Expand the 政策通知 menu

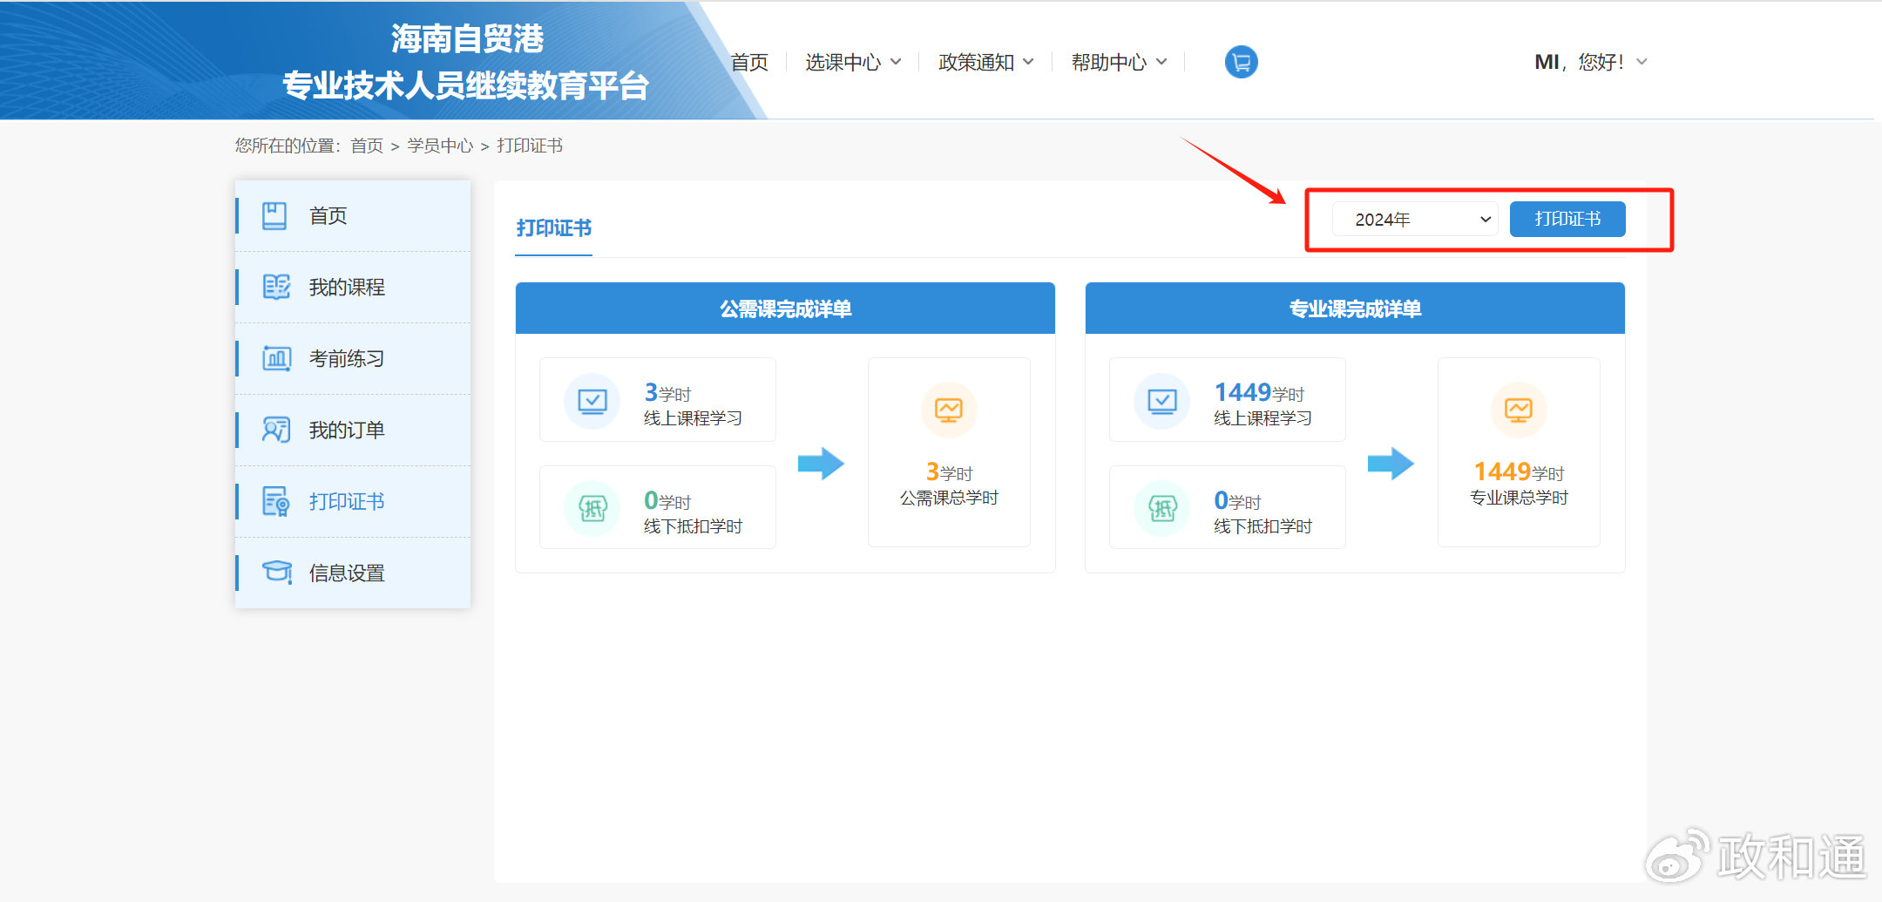[986, 62]
